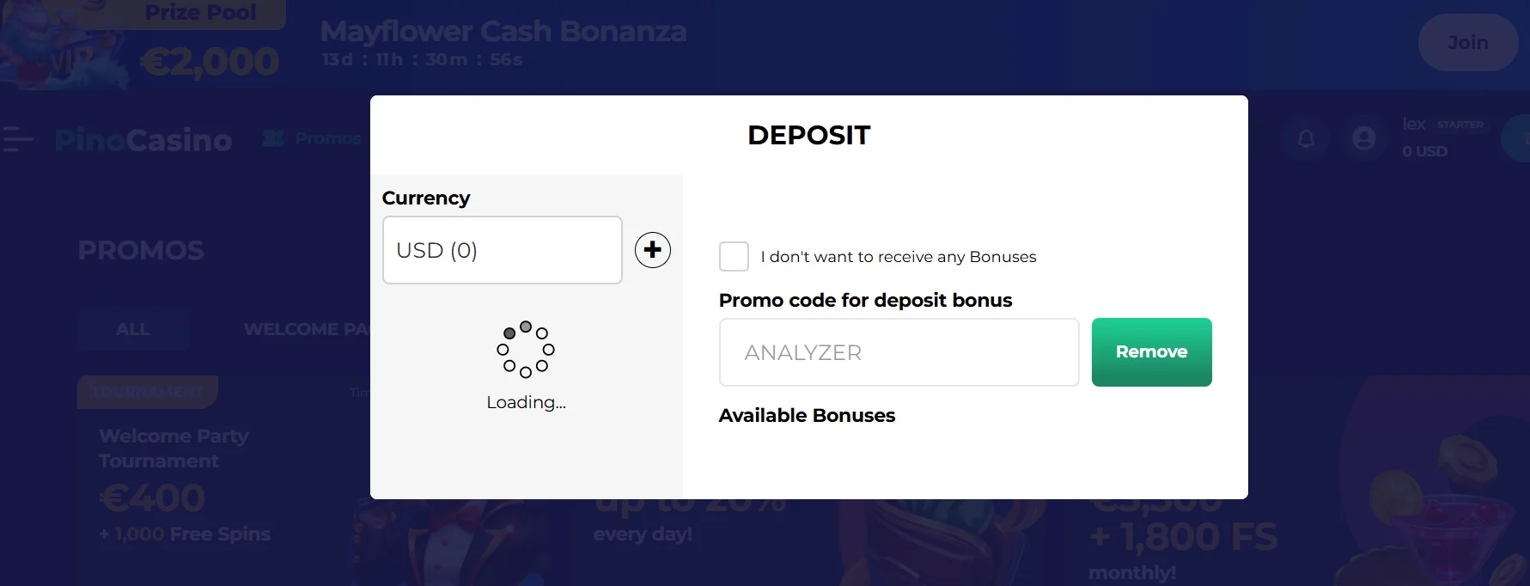Tick "I don't want to receive any Bonuses"
The width and height of the screenshot is (1530, 586).
point(734,256)
